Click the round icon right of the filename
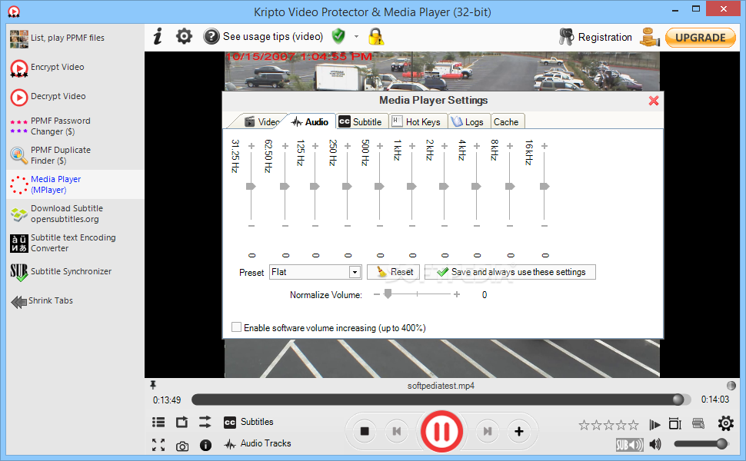The image size is (746, 461). [x=731, y=386]
